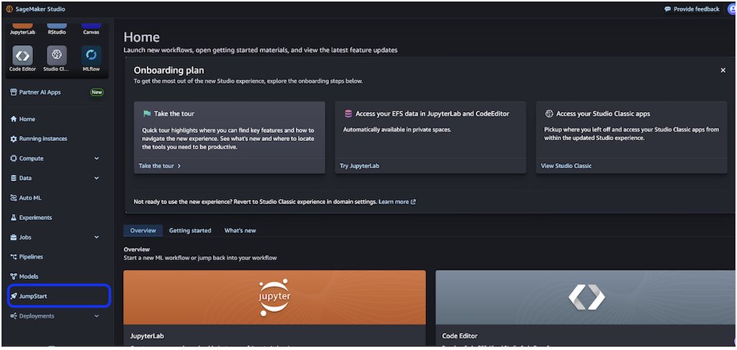Screen dimensions: 737x350
Task: Click the external link icon next to Learn more
Action: pyautogui.click(x=413, y=202)
